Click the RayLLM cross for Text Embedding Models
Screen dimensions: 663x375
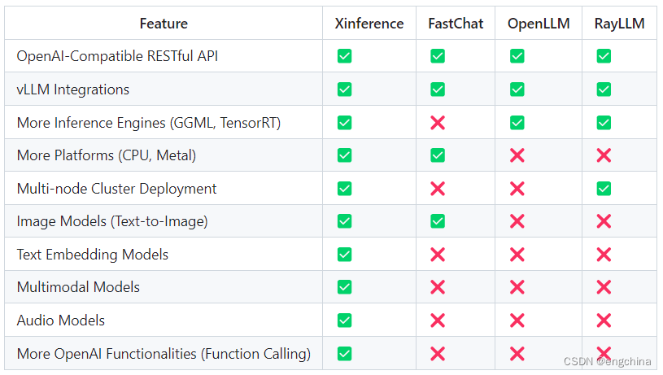[x=604, y=255]
